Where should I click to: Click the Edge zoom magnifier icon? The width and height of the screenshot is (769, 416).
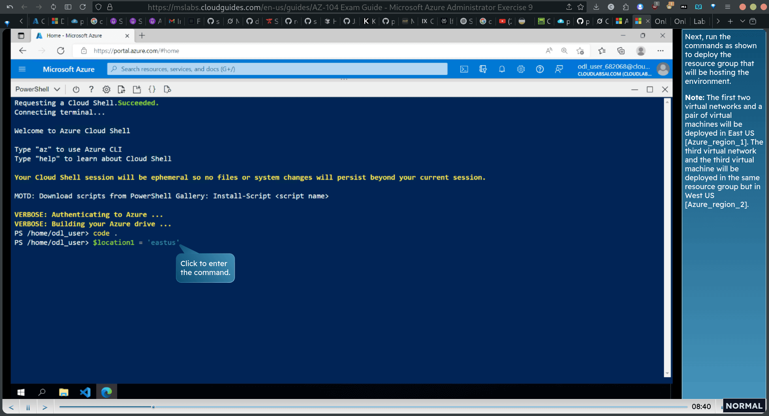coord(564,51)
